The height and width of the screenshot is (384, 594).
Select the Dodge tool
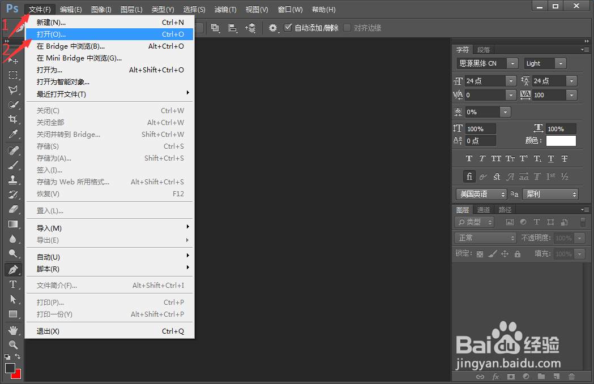pos(13,253)
